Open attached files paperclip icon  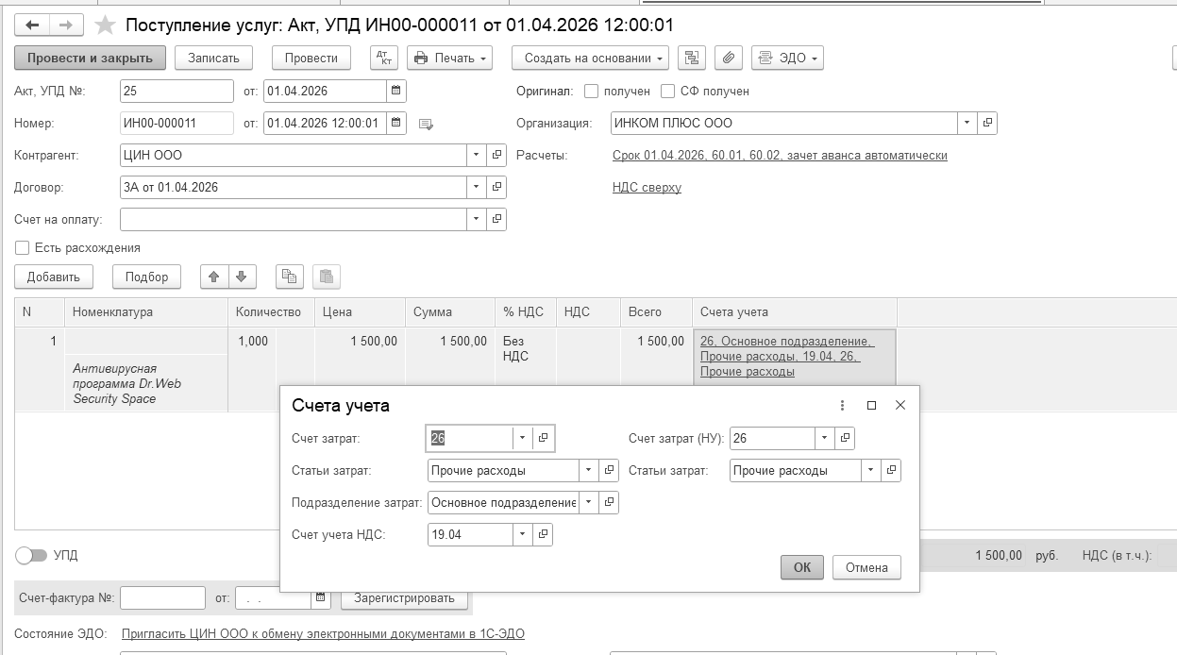point(728,58)
